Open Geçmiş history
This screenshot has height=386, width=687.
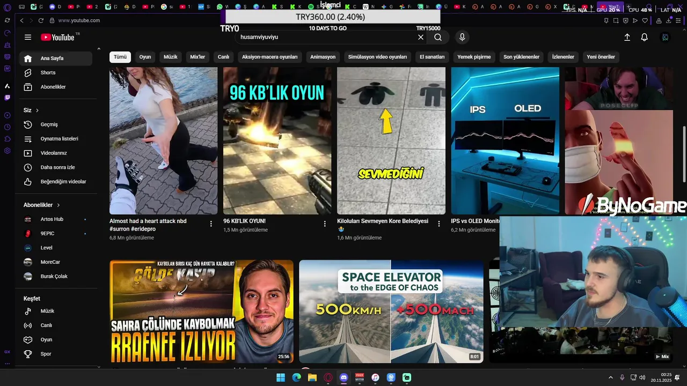tap(56, 124)
